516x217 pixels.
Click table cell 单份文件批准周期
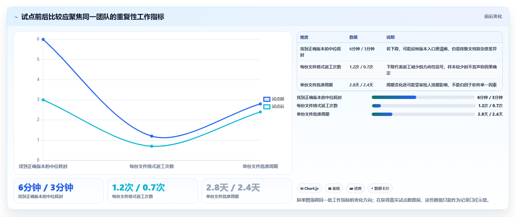coord(322,85)
